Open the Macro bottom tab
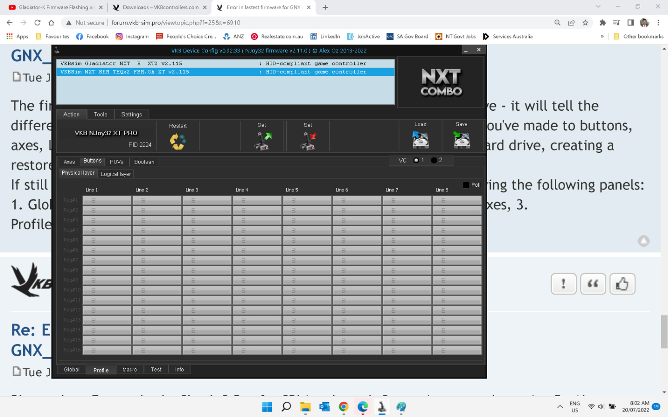Viewport: 668px width, 417px height. point(130,369)
